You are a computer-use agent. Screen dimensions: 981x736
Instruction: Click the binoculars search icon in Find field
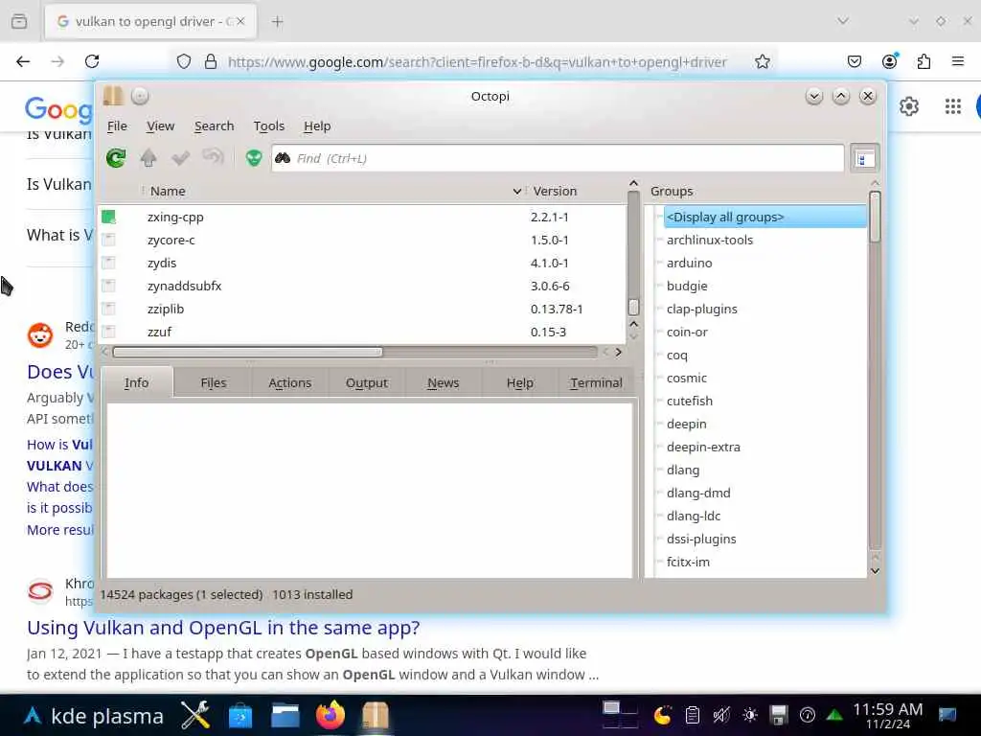(283, 158)
